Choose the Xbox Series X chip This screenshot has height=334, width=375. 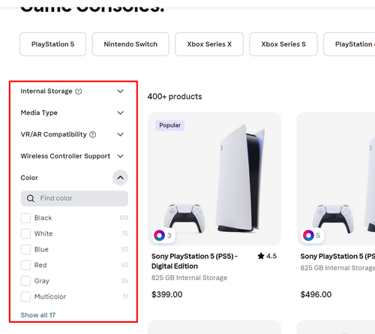pos(209,44)
